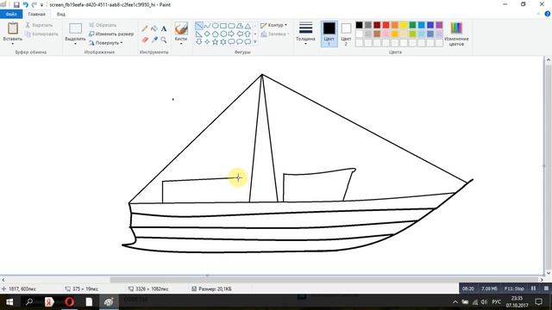
Task: Select the Eraser tool
Action: coord(145,40)
